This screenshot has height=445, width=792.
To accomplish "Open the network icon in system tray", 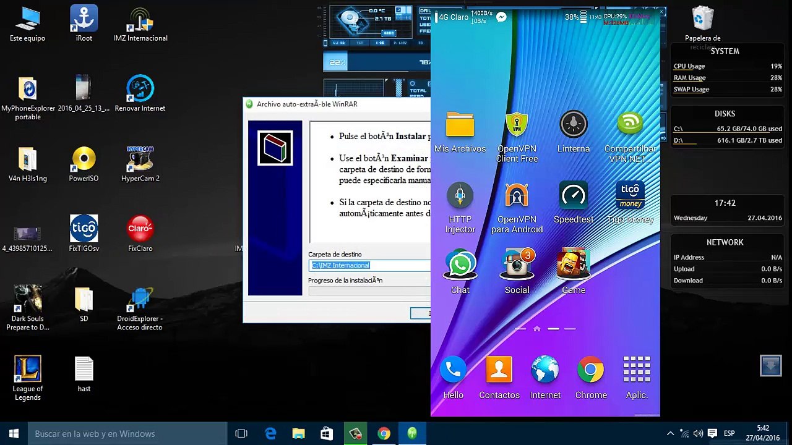I will click(684, 434).
